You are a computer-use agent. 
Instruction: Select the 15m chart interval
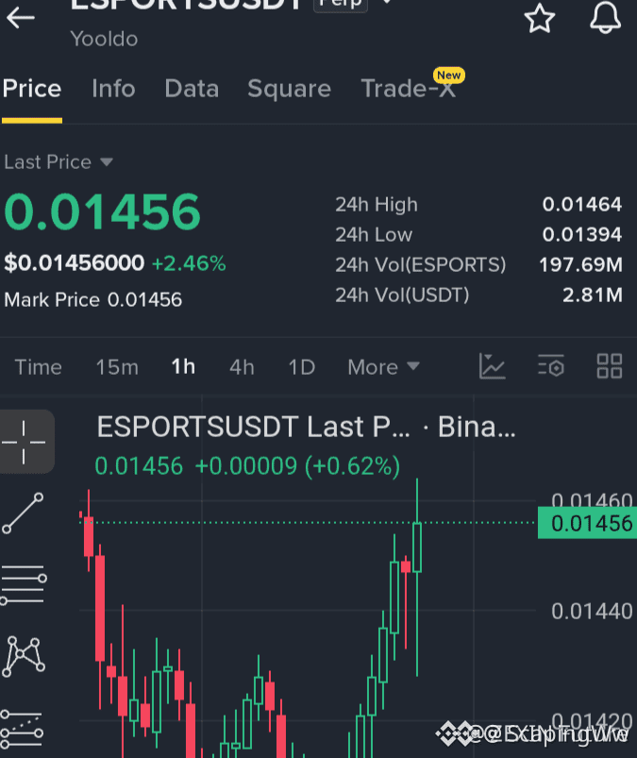click(x=117, y=367)
